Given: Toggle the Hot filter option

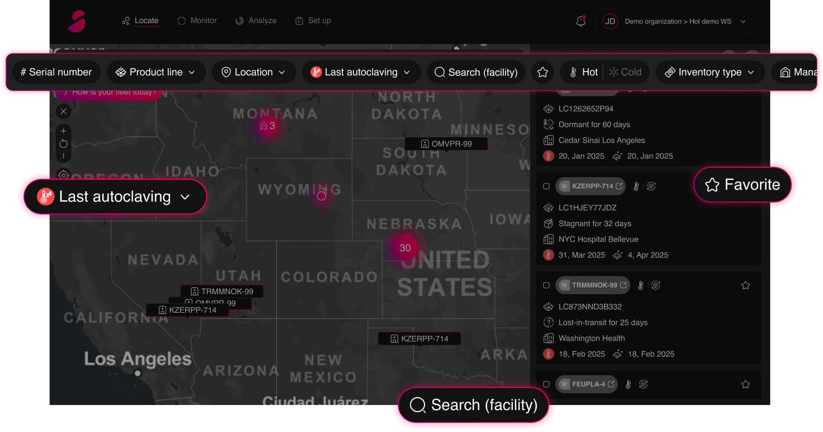Looking at the screenshot, I should [583, 72].
